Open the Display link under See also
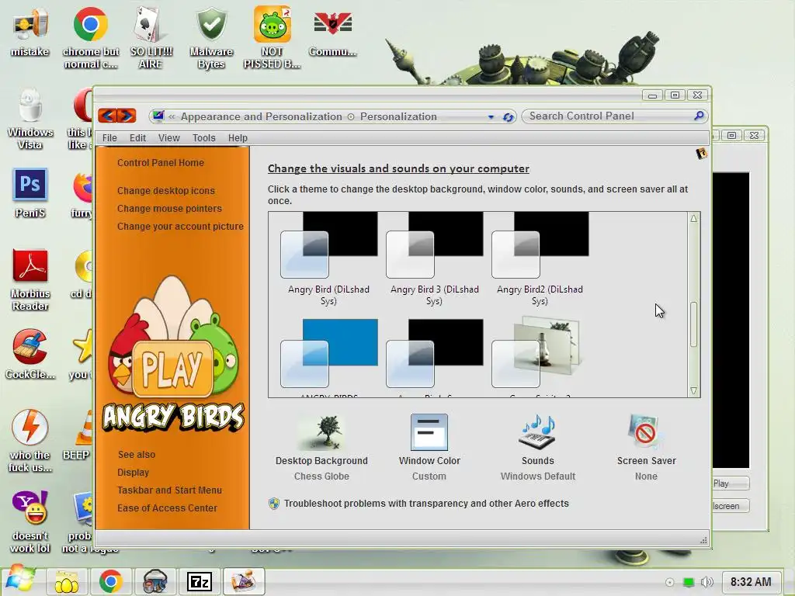This screenshot has height=596, width=795. (x=133, y=473)
